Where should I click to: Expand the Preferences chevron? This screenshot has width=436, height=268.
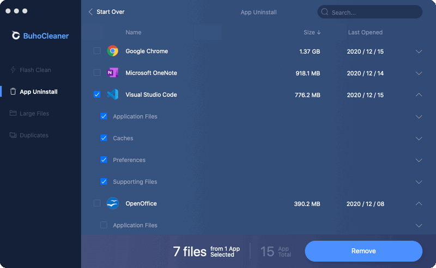[x=419, y=160]
